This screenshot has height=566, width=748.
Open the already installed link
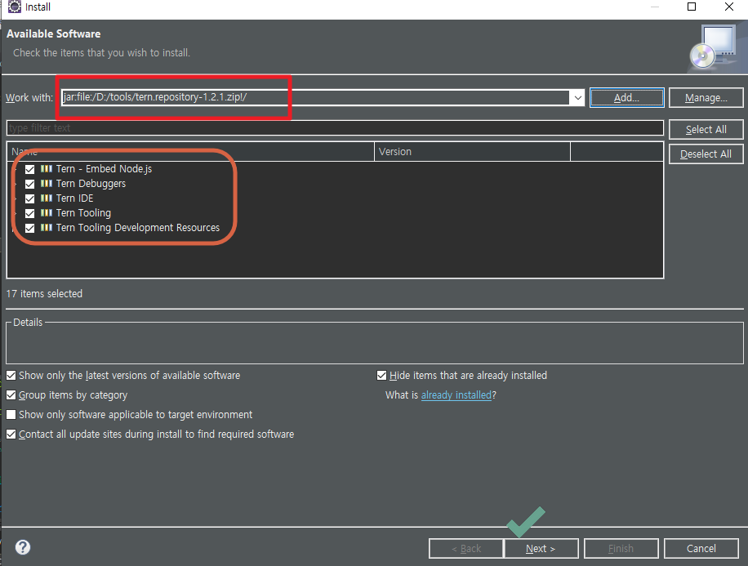pos(456,395)
